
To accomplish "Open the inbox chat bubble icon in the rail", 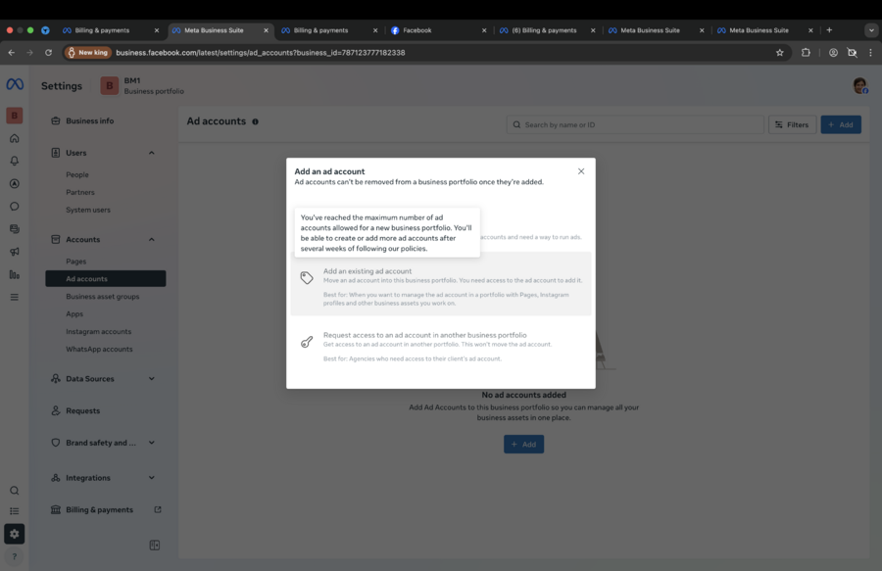I will point(15,207).
